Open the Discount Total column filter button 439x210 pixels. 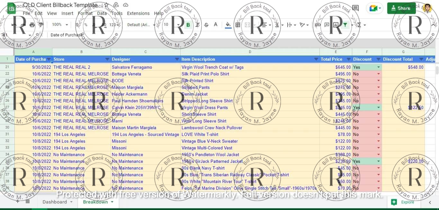[421, 59]
